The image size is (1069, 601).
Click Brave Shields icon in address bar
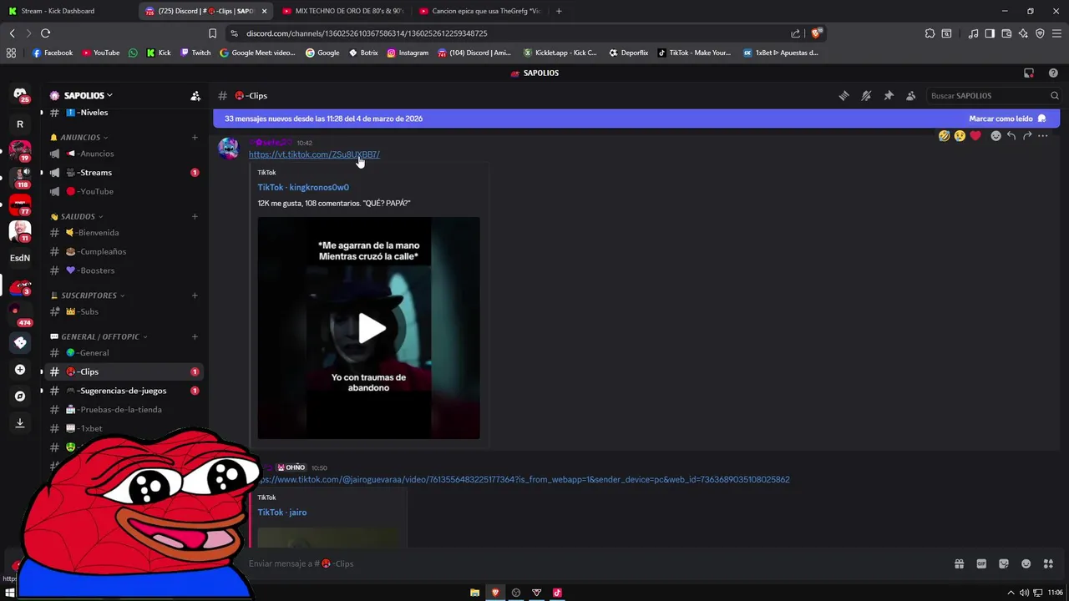click(x=816, y=33)
